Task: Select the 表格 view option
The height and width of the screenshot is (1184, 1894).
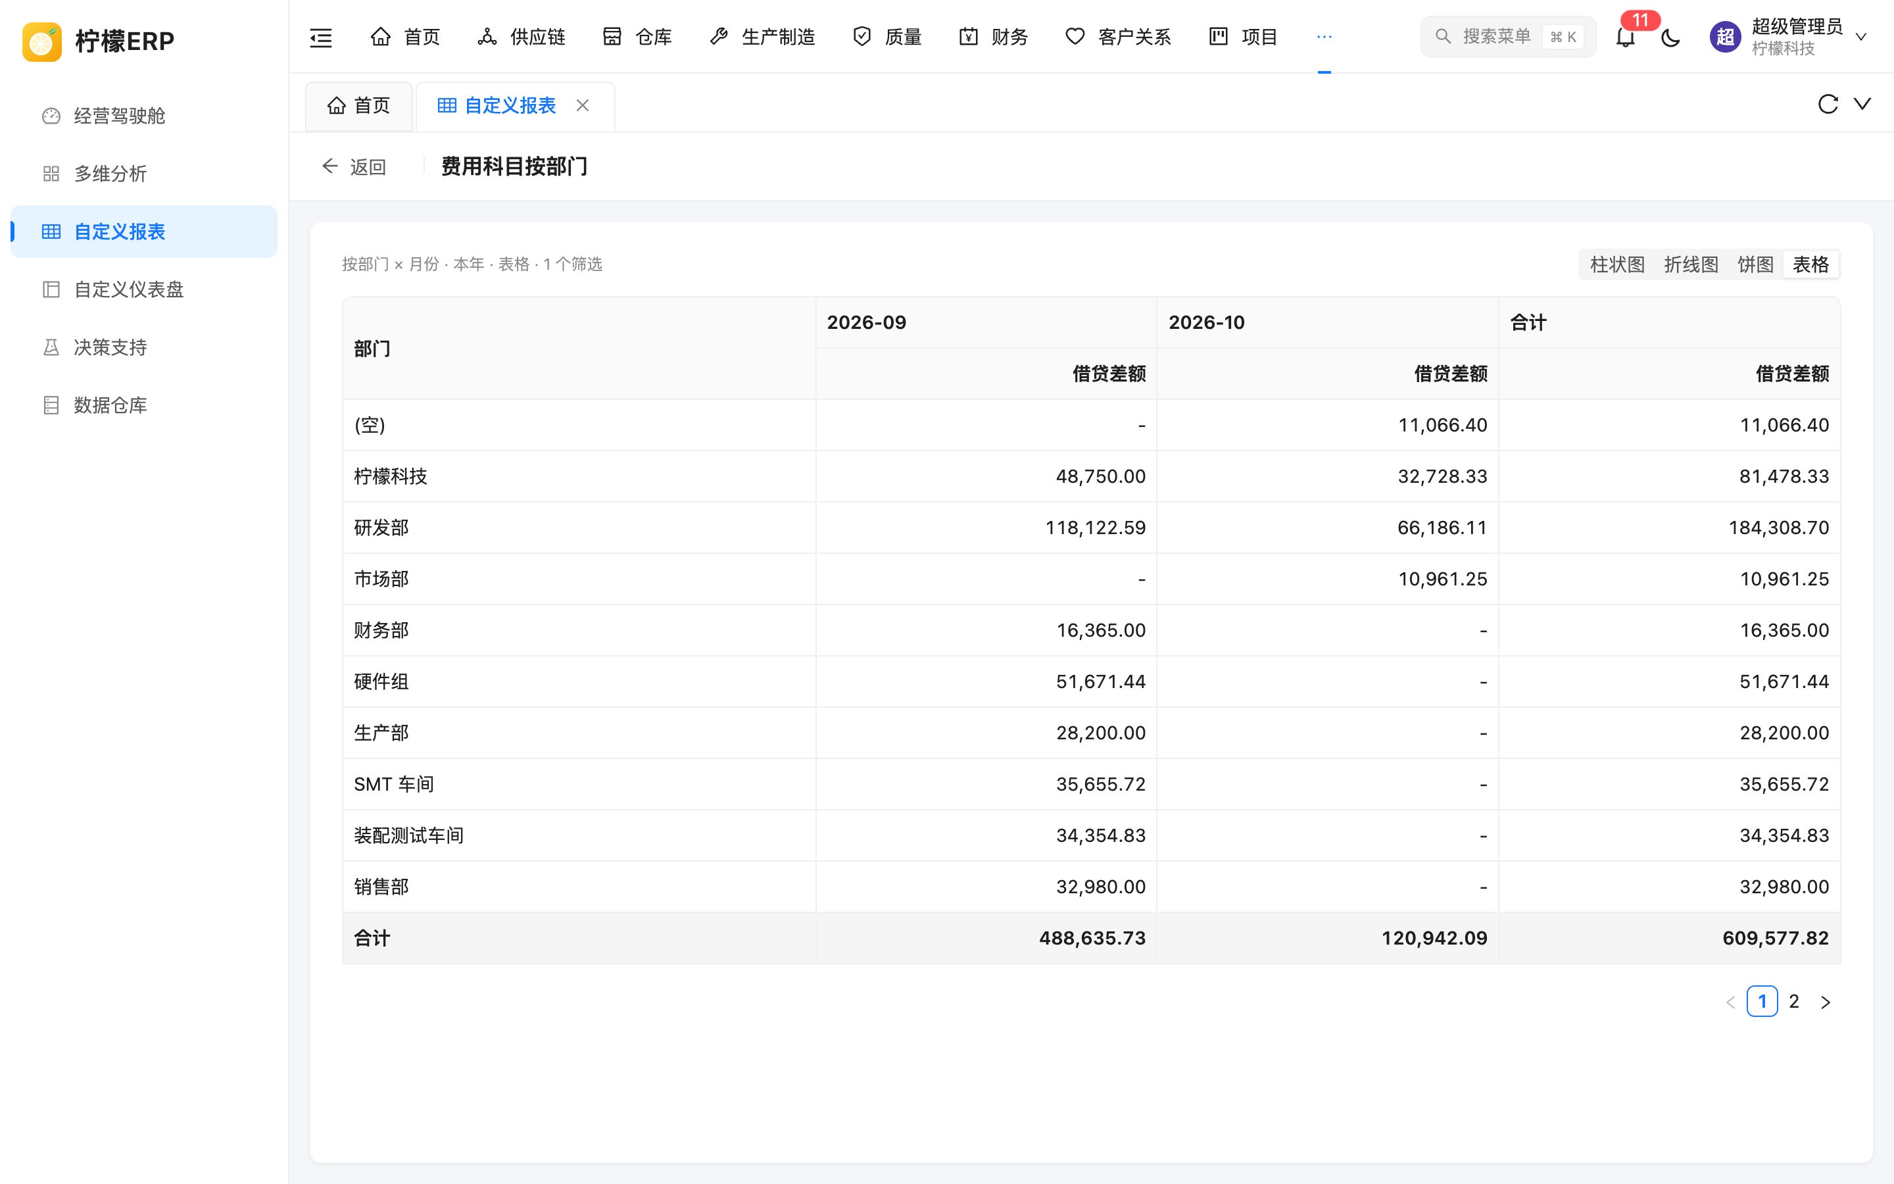Action: [x=1811, y=264]
